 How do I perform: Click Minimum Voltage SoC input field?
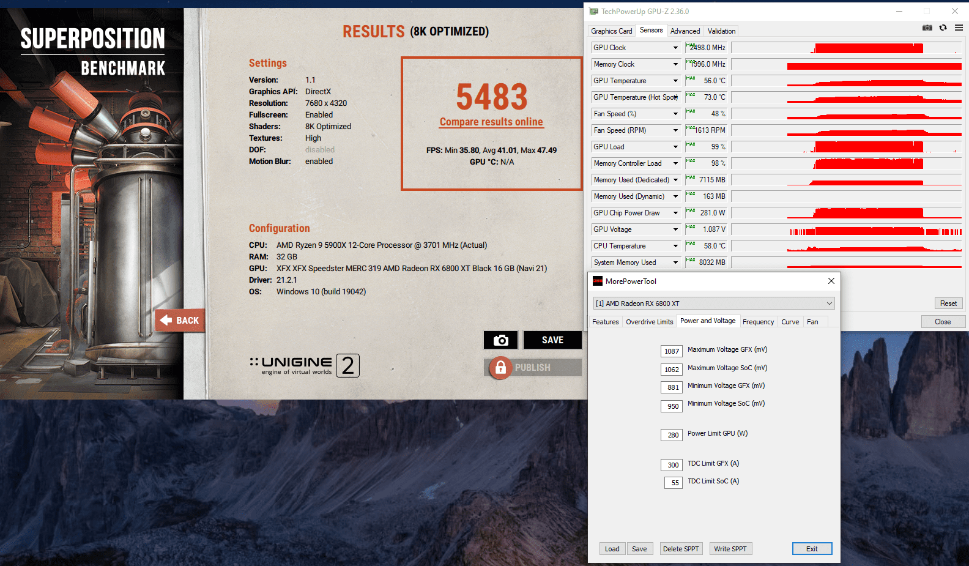click(672, 406)
